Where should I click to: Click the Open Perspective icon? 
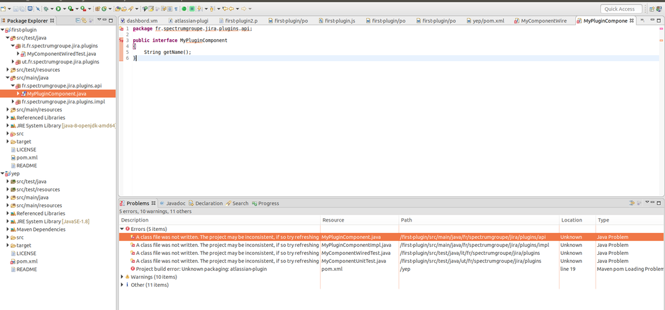(x=652, y=9)
